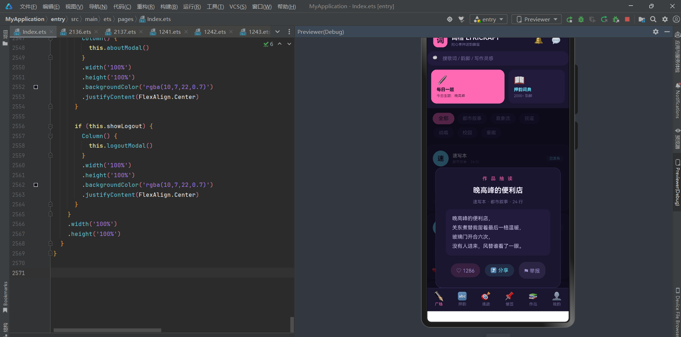
Task: Close the 1242.ets editor tab
Action: pyautogui.click(x=231, y=32)
